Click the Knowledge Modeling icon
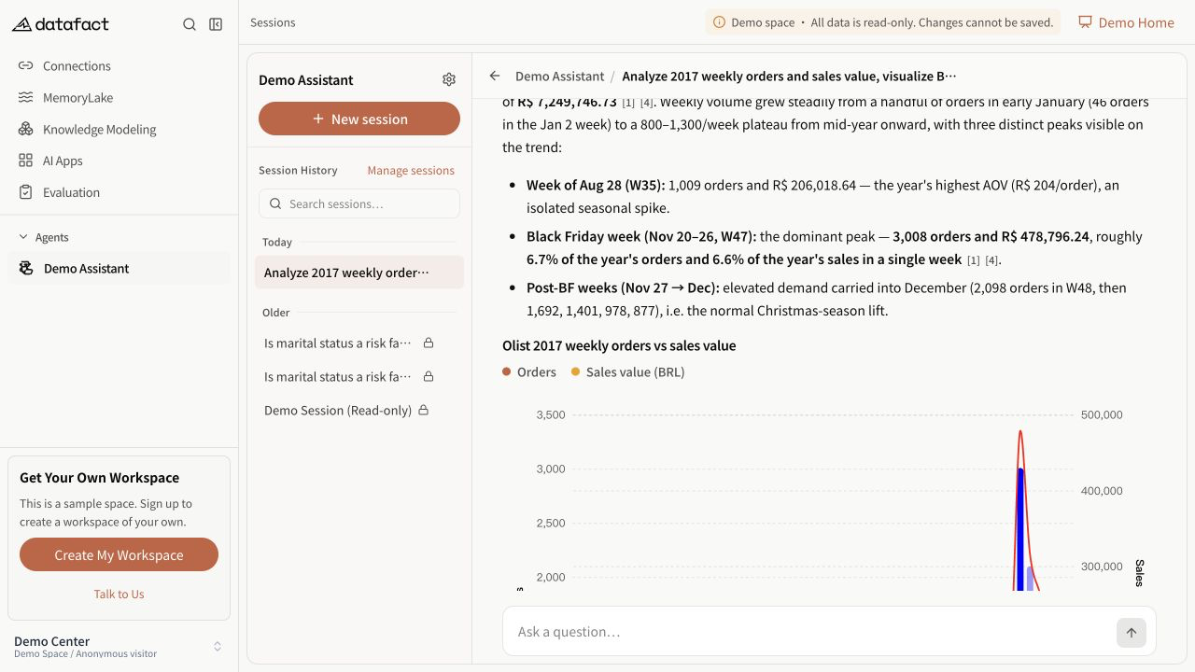Viewport: 1195px width, 672px height. coord(25,130)
